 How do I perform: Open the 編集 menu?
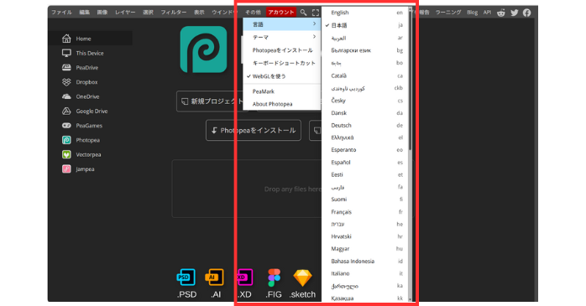point(85,13)
